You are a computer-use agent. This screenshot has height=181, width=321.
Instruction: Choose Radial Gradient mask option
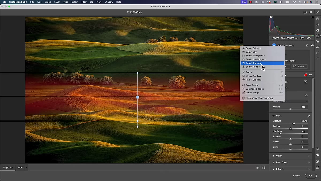tap(262, 80)
